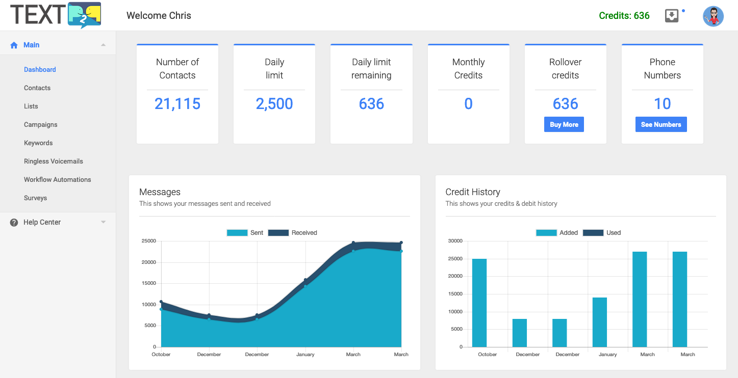
Task: Go to Contacts in sidebar
Action: [x=37, y=88]
